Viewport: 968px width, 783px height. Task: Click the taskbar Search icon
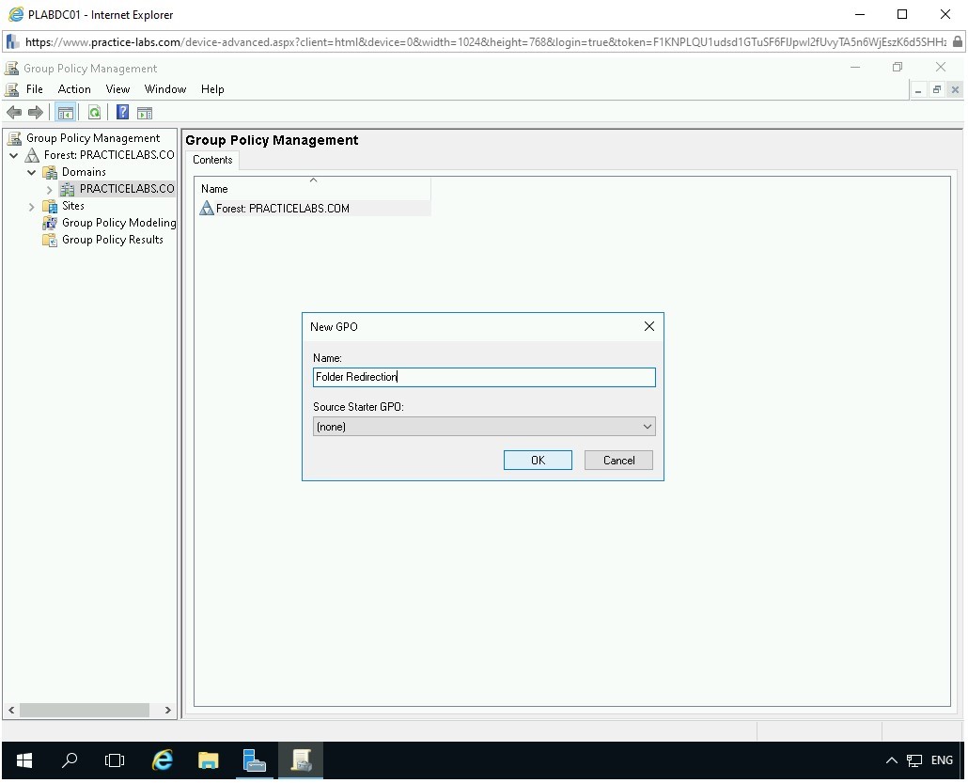[x=70, y=760]
